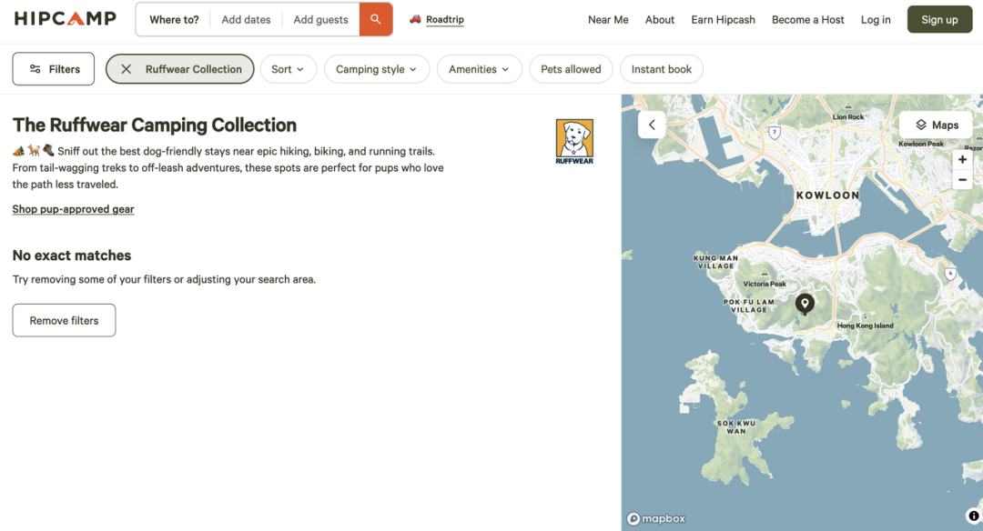The image size is (983, 531).
Task: Zoom out on the map with minus
Action: [x=962, y=180]
